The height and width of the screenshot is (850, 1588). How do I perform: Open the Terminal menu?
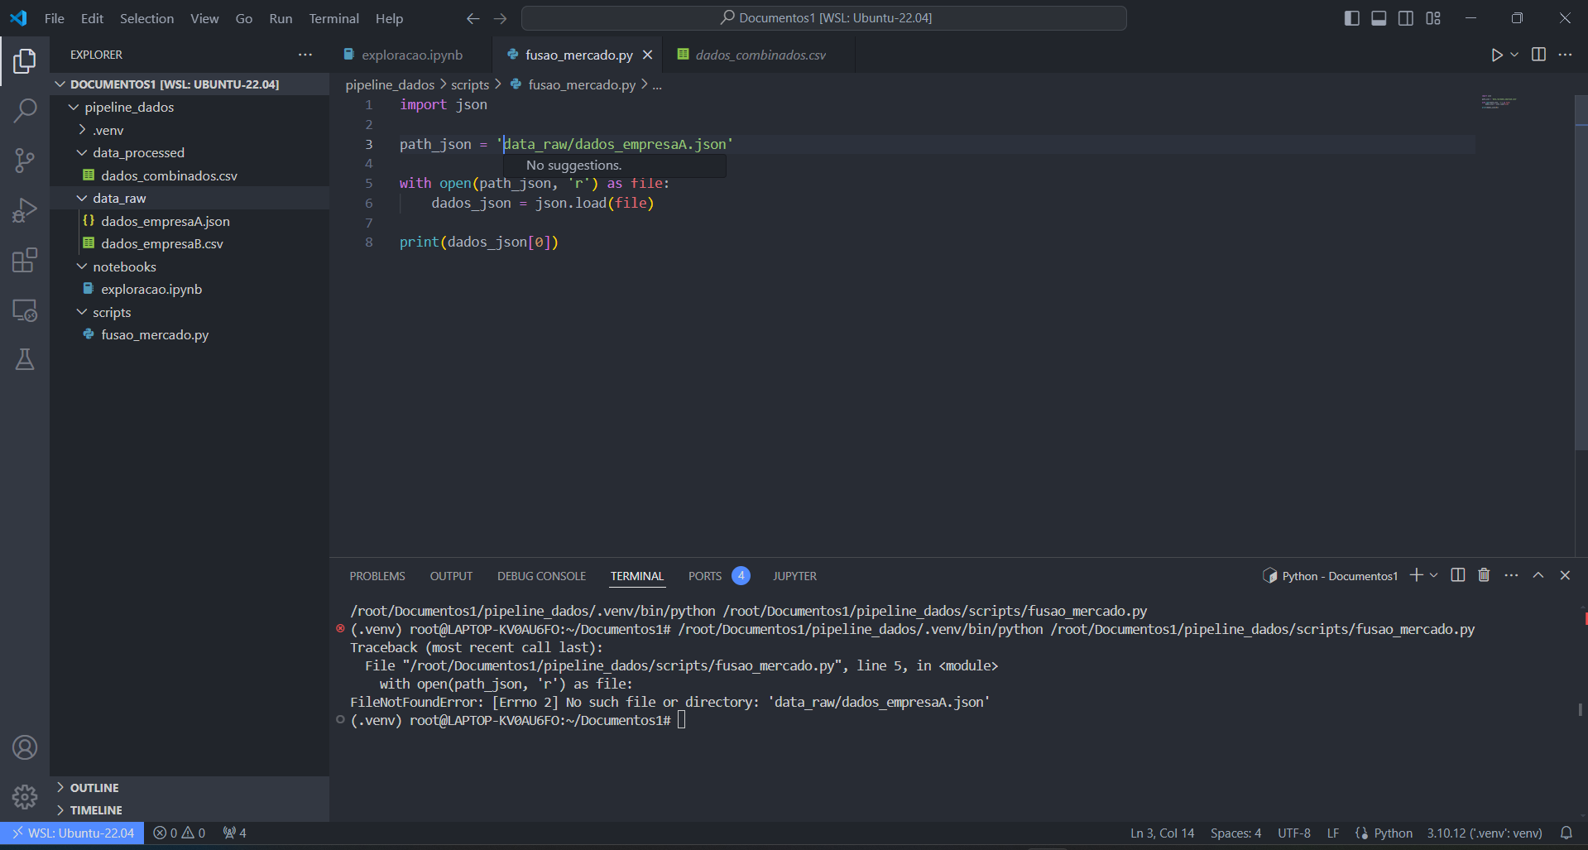pyautogui.click(x=333, y=18)
